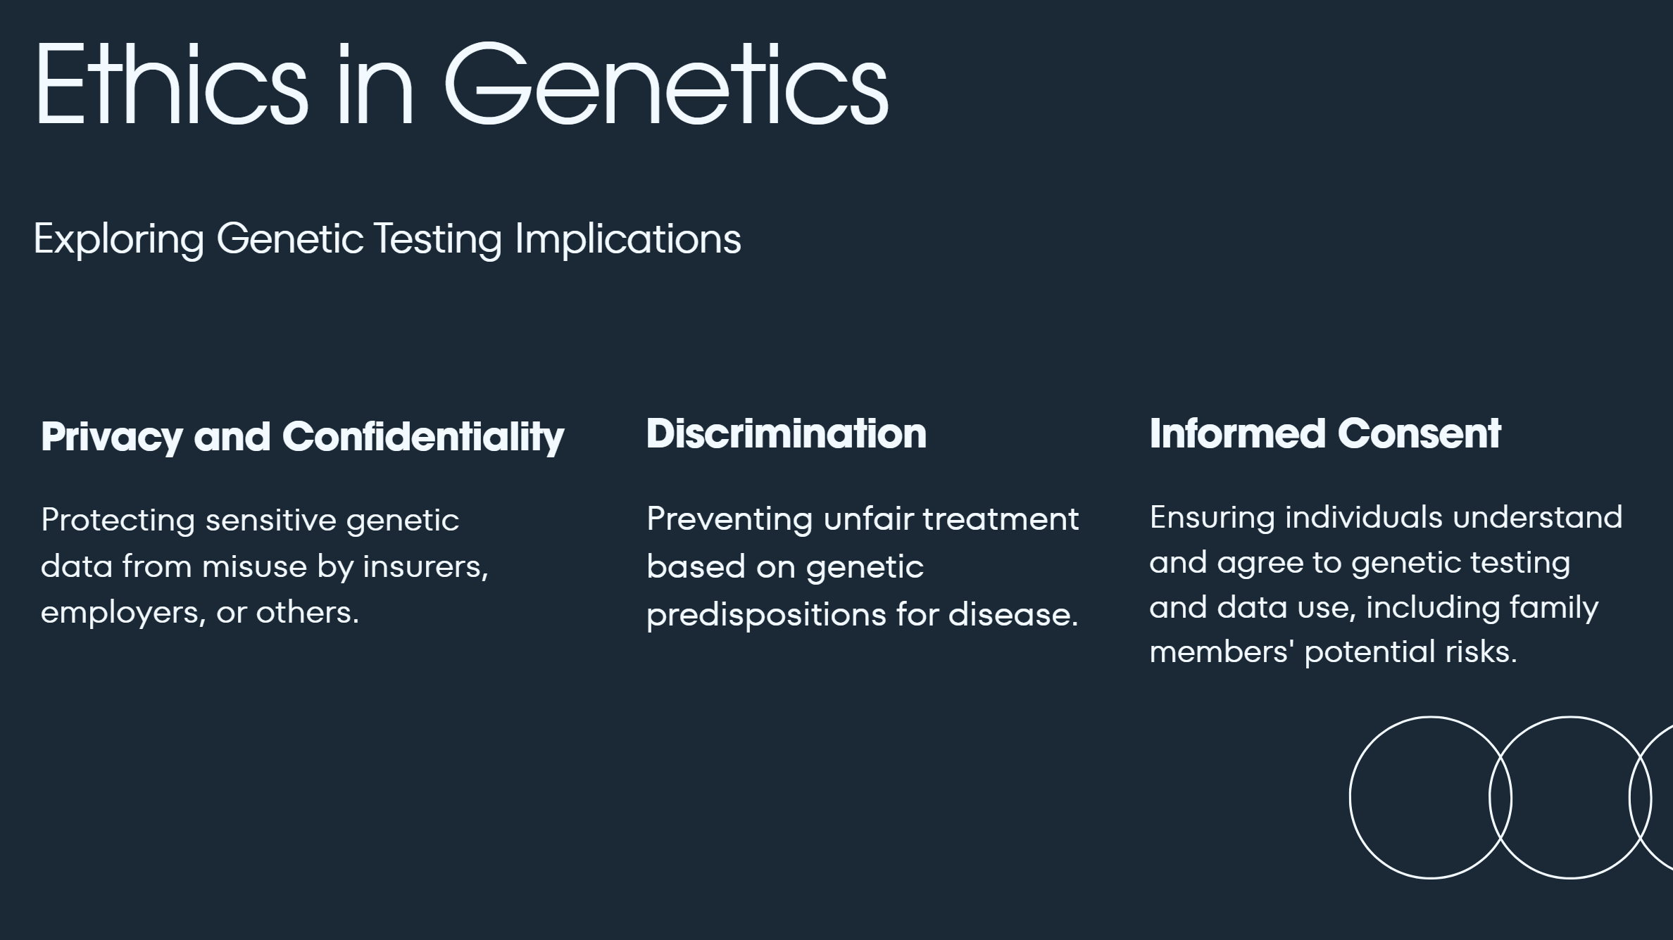Click the word "Implications" in the subtitle

click(627, 239)
